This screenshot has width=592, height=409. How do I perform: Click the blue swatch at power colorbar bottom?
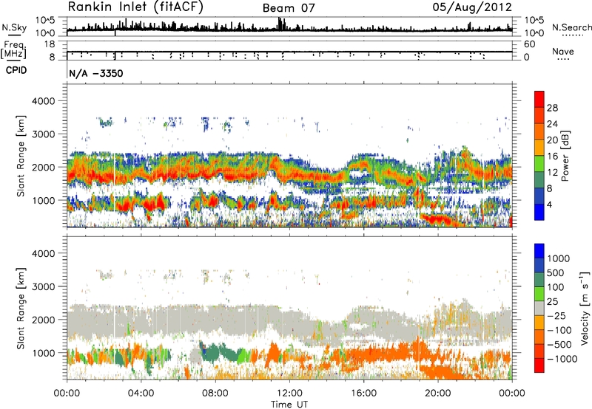coord(539,212)
